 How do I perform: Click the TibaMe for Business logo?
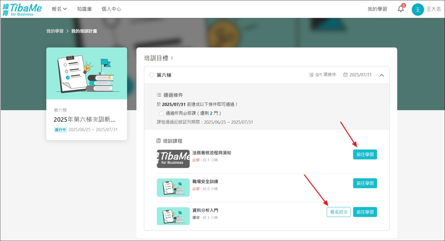click(x=22, y=9)
